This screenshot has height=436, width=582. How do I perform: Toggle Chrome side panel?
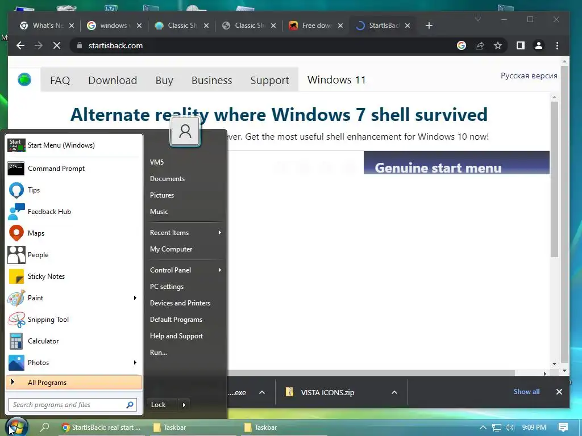click(521, 45)
